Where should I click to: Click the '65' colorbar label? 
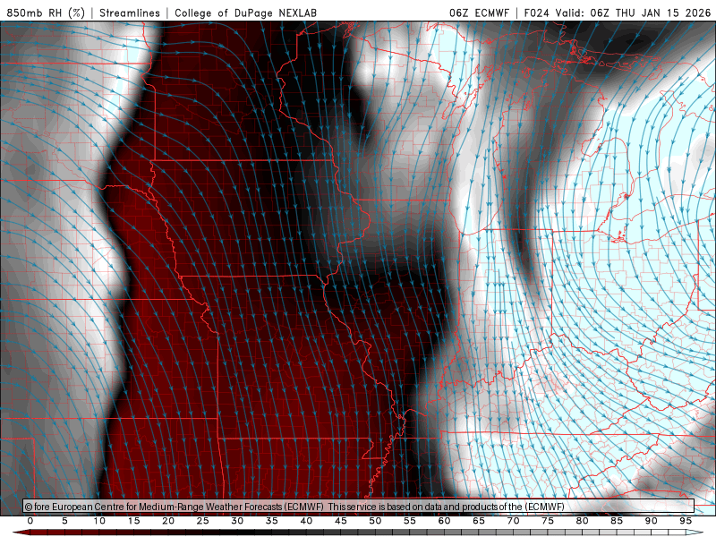pyautogui.click(x=478, y=521)
